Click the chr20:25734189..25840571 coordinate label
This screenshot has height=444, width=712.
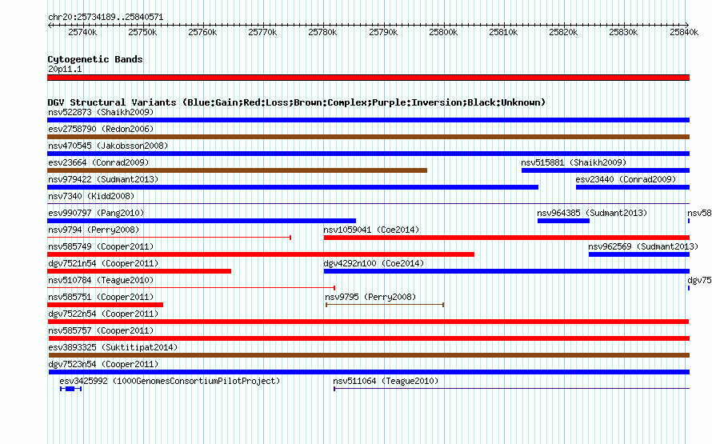[106, 17]
